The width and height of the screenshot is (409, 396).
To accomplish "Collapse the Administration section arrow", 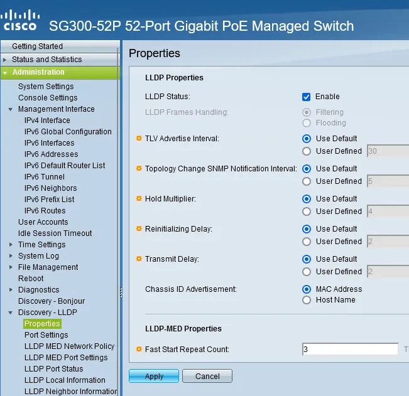I will 5,73.
